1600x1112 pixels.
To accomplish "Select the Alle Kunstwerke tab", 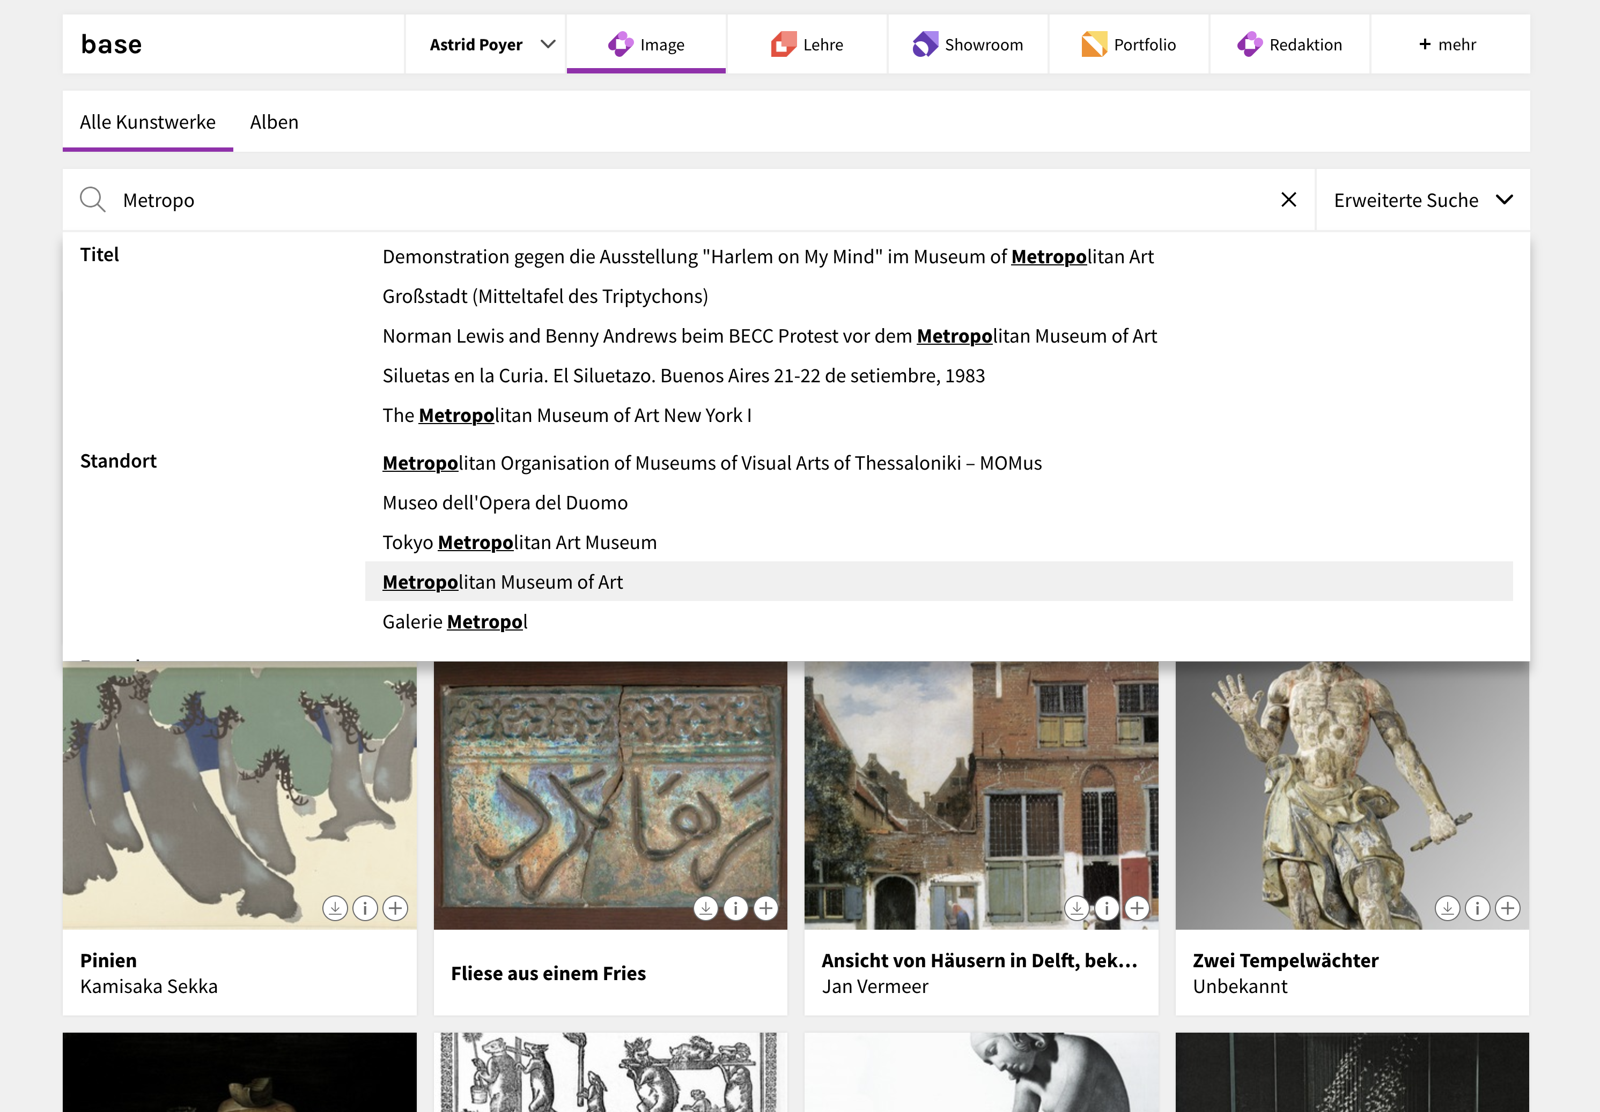I will tap(148, 122).
